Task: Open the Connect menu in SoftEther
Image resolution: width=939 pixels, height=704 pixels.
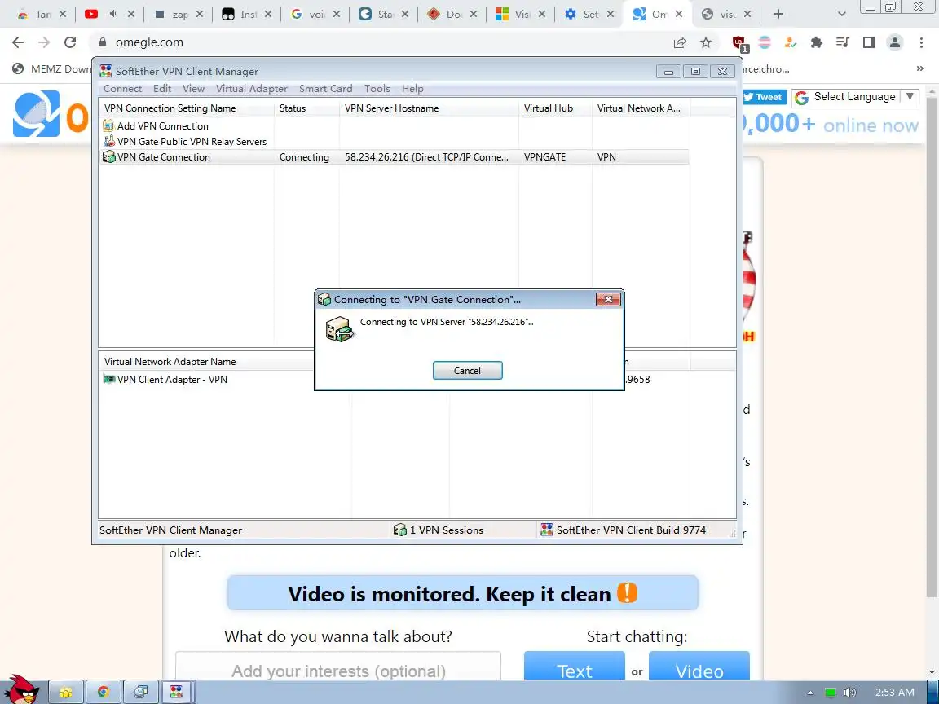Action: coord(123,89)
